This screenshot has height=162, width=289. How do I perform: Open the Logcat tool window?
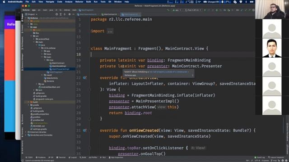[x=73, y=157]
